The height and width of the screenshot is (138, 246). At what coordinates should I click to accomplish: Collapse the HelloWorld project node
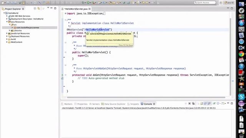pyautogui.click(x=4, y=13)
